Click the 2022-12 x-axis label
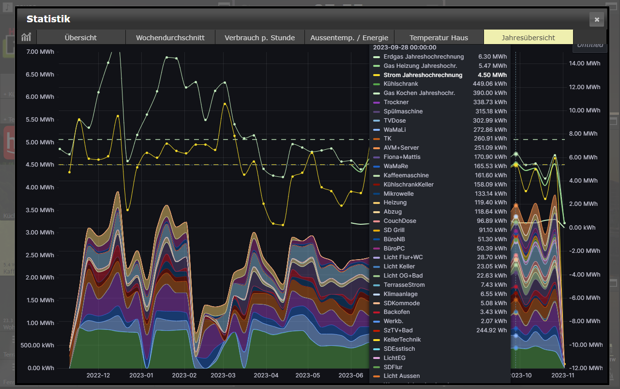The height and width of the screenshot is (389, 620). 98,375
